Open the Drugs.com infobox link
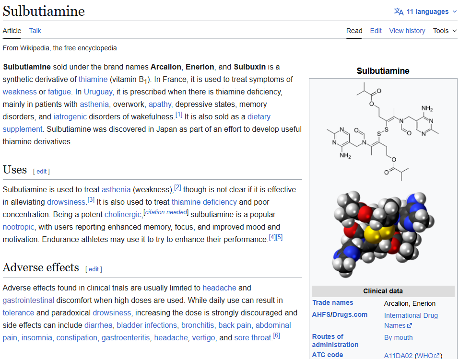The height and width of the screenshot is (359, 459). (x=350, y=315)
